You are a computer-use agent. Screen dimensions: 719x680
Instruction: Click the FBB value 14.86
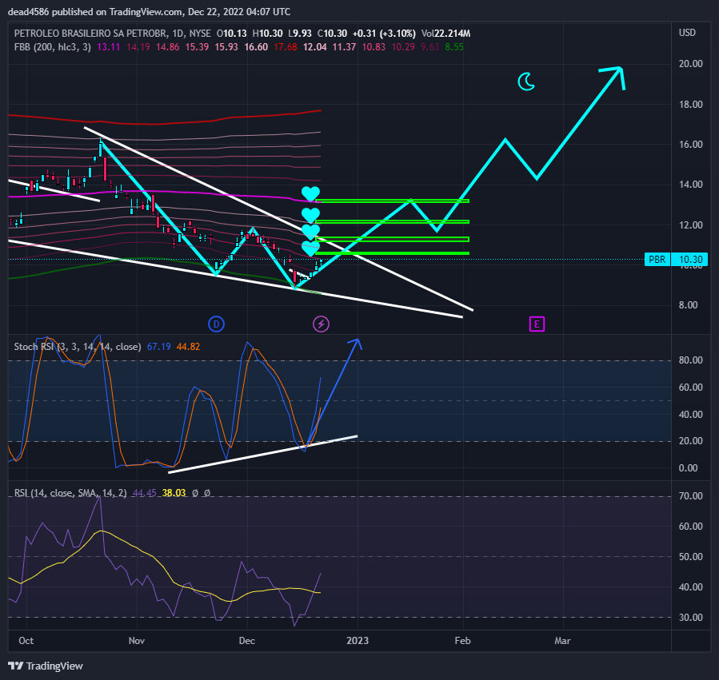click(167, 46)
